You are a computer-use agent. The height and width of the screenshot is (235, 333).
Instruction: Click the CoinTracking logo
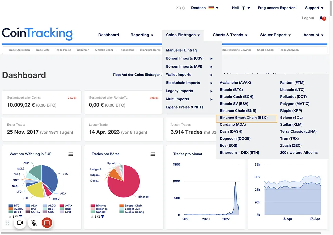click(37, 34)
